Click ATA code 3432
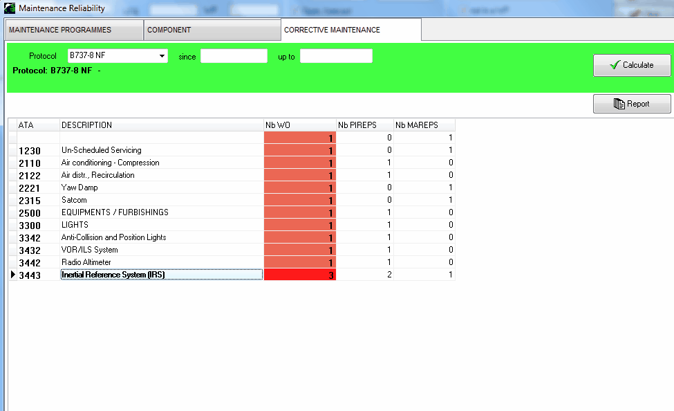This screenshot has height=411, width=674. pos(30,251)
